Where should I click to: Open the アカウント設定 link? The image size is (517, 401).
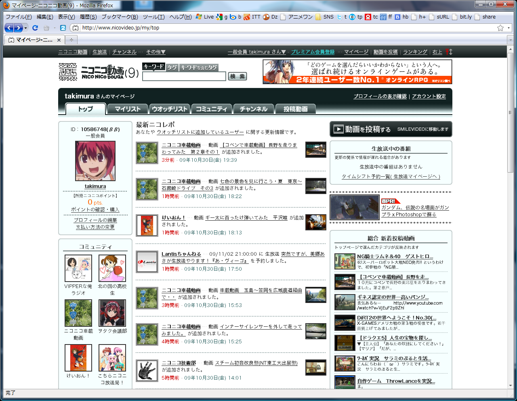(429, 96)
